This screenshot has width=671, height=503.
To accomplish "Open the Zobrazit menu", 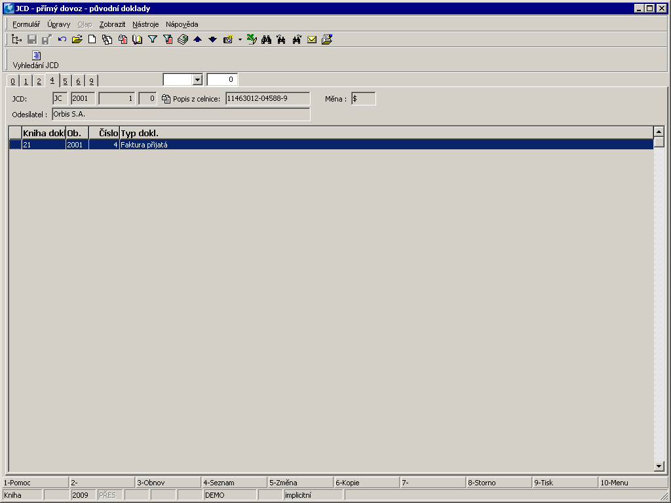I will (x=113, y=24).
